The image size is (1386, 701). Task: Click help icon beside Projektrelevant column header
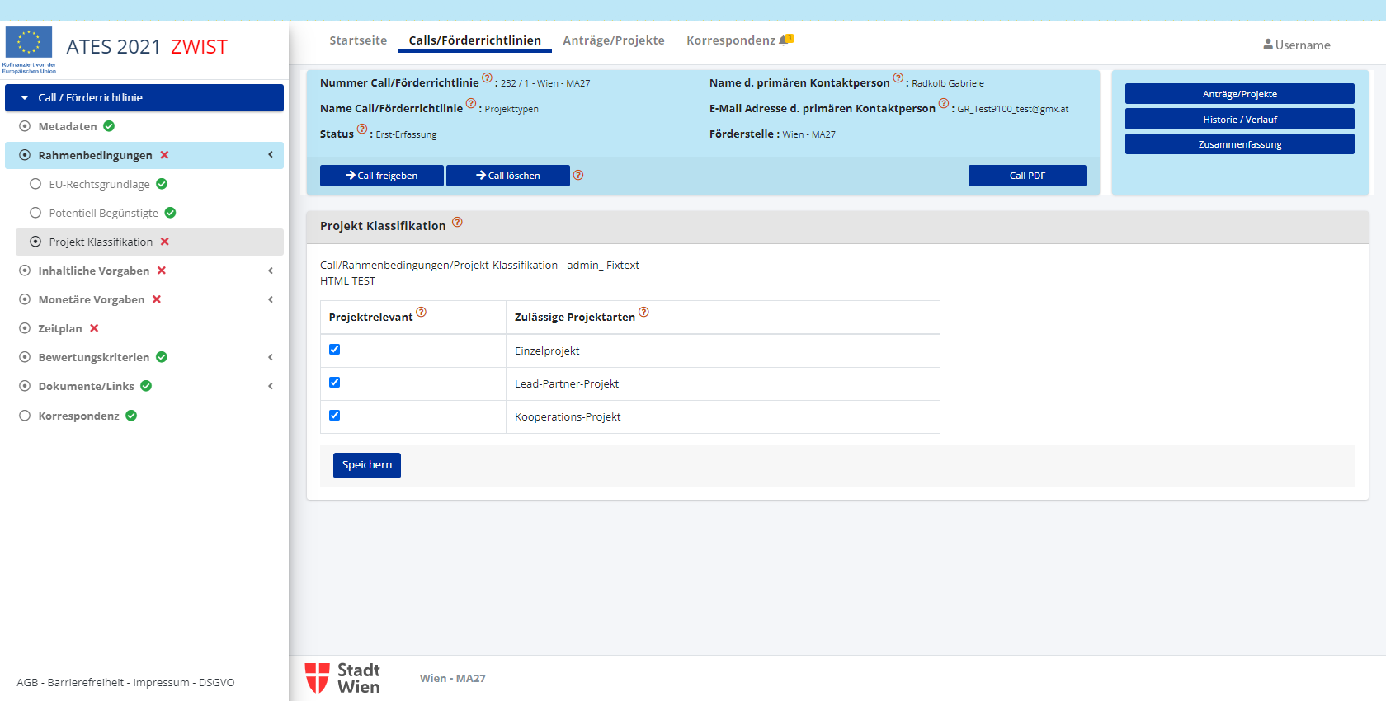pos(422,313)
